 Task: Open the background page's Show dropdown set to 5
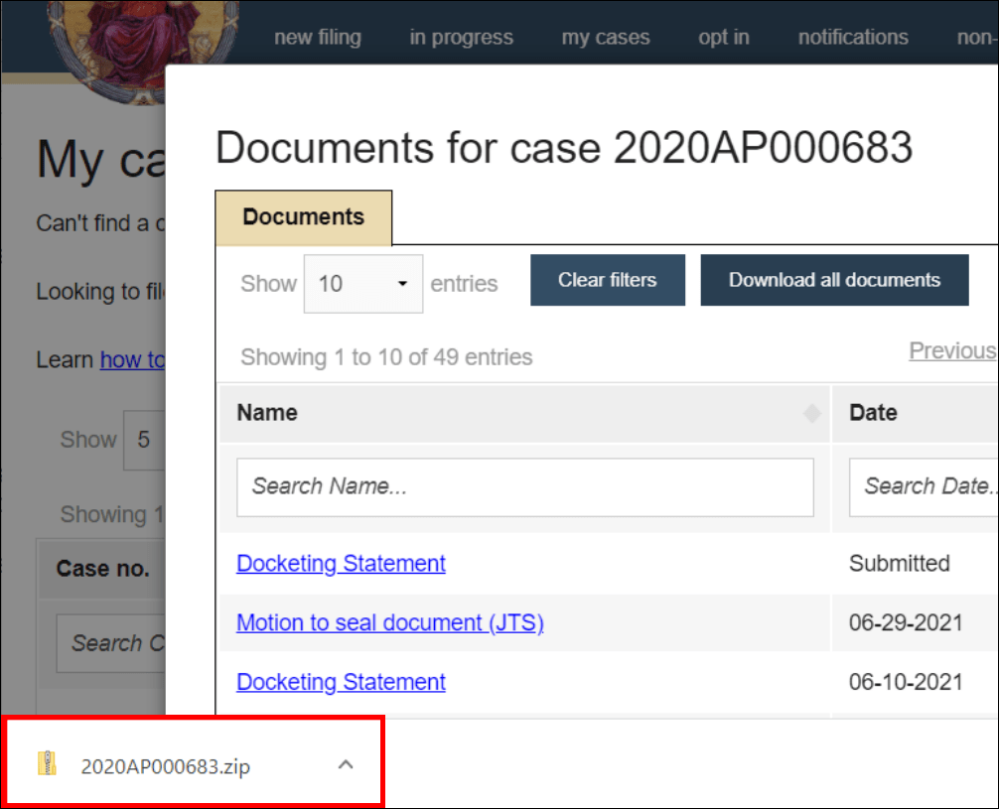click(147, 440)
